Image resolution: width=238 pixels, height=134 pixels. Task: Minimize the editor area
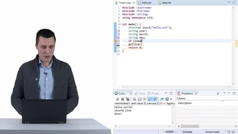coord(229,2)
